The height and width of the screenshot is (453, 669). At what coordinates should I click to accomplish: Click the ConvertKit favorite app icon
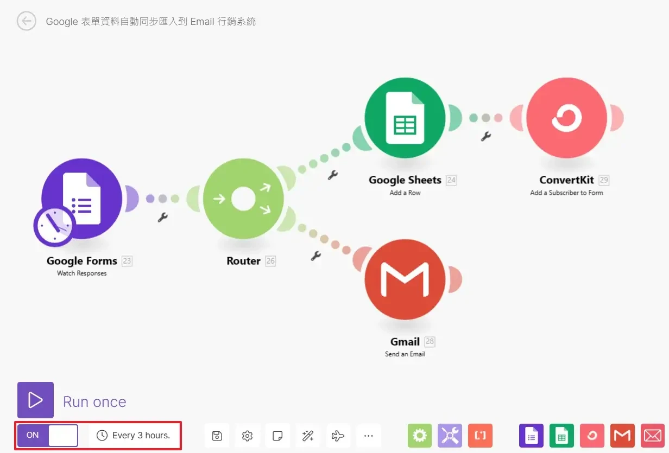(592, 436)
